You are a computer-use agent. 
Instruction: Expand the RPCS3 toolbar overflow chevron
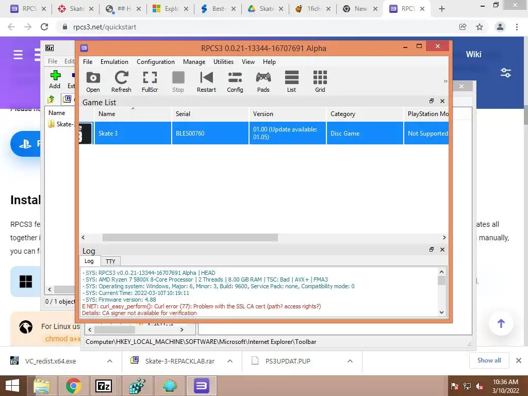coord(445,81)
